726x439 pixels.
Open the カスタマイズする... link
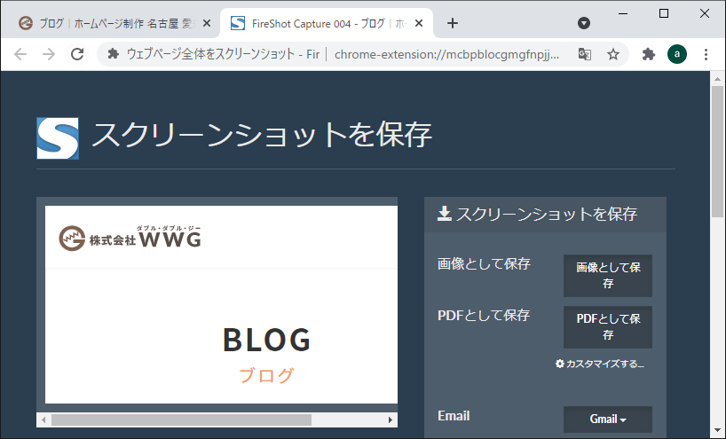click(600, 365)
